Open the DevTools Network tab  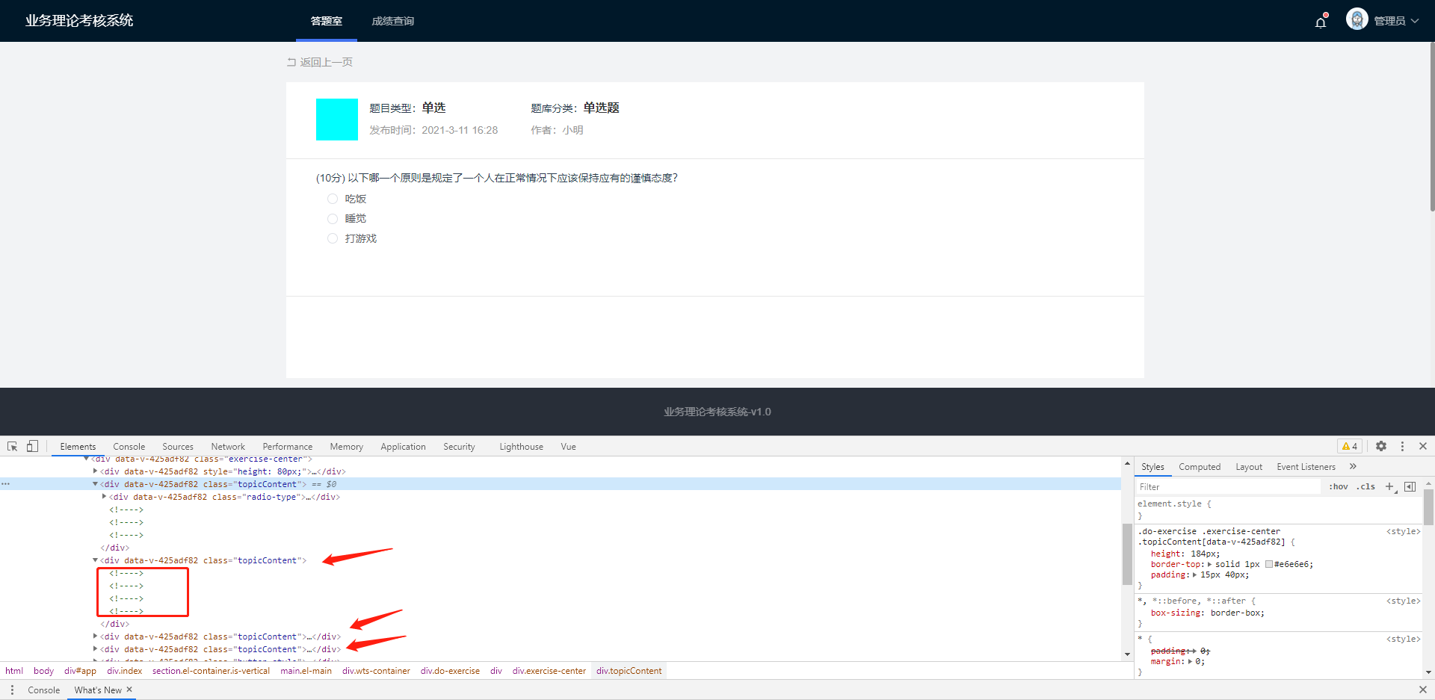pos(228,447)
